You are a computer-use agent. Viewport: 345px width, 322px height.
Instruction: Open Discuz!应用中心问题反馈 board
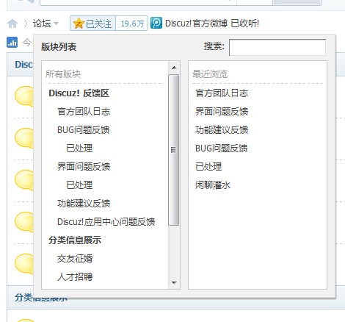point(106,222)
